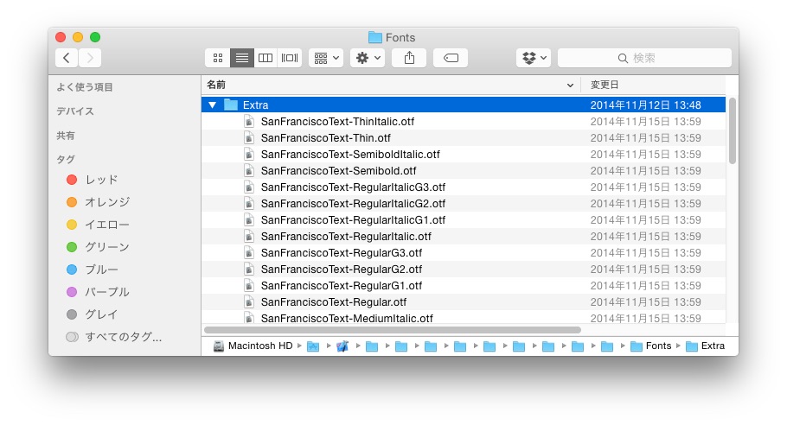This screenshot has height=425, width=787.
Task: Click the Fonts folder in path bar
Action: 651,346
